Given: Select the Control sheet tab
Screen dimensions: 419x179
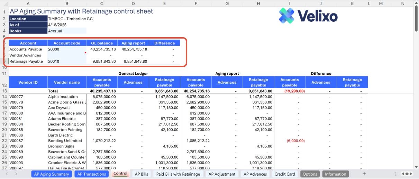Looking at the screenshot, I should point(120,174).
